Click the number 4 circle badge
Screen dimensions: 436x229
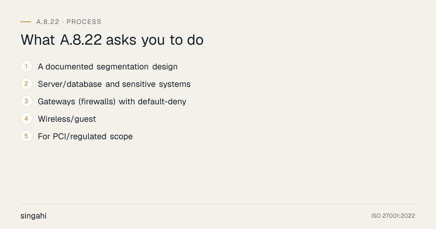coord(27,119)
